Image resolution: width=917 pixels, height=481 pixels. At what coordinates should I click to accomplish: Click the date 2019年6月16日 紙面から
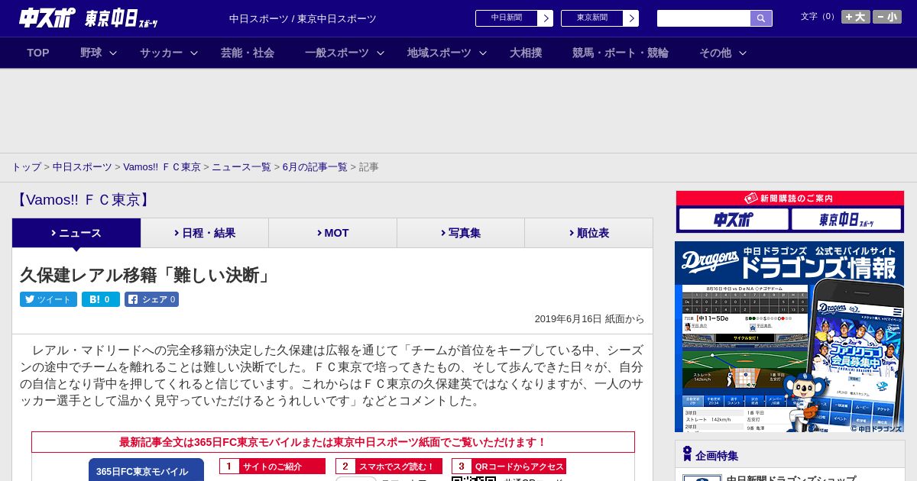tap(589, 319)
